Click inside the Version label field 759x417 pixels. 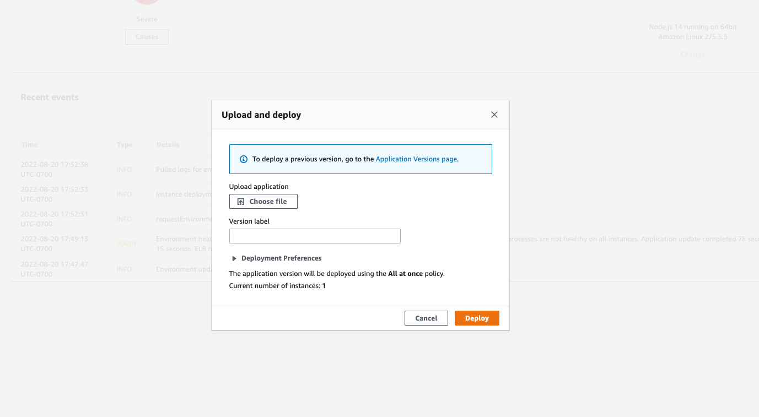(314, 236)
